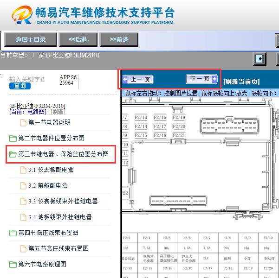Click the blue 查询 search button
Screen dimensions: 279x278
20,86
